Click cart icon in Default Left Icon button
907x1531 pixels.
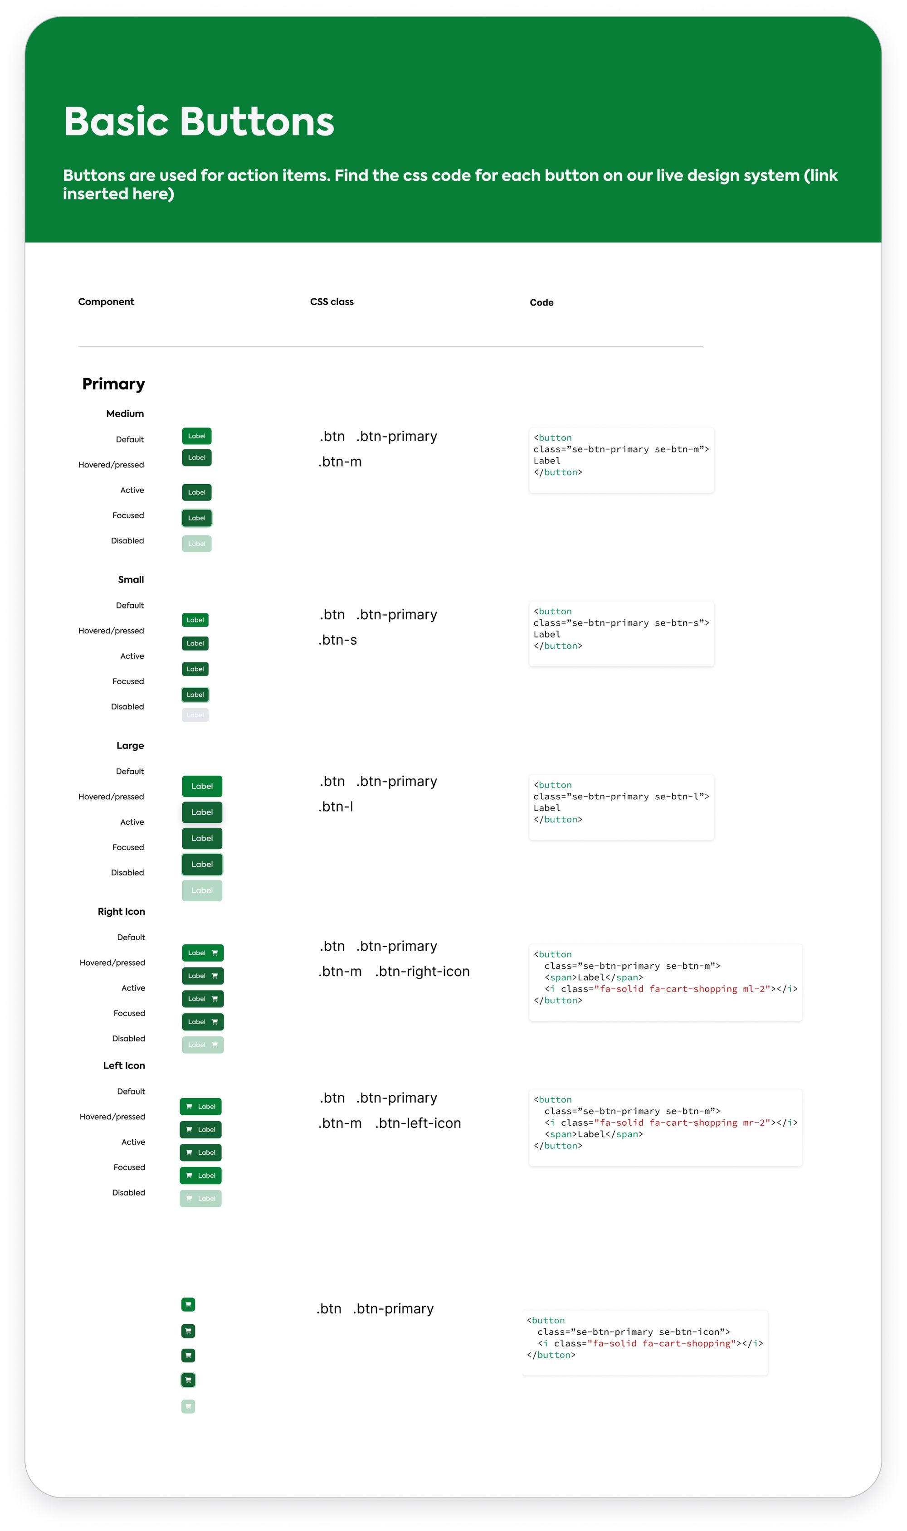point(190,1106)
